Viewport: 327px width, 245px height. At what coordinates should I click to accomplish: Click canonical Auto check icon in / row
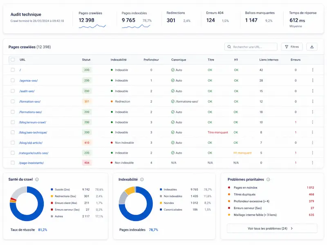pos(172,70)
